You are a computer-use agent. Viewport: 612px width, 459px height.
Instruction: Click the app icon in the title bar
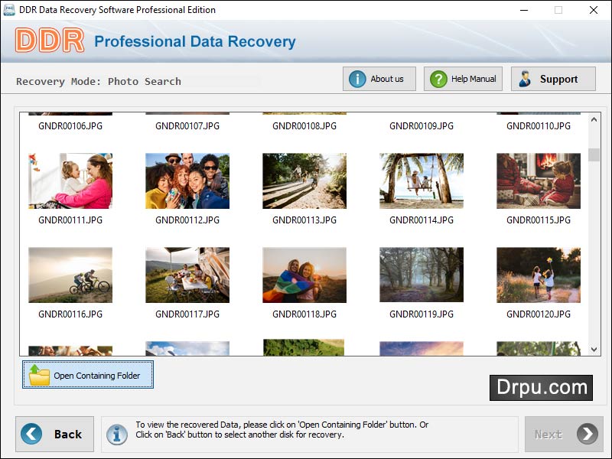tap(8, 9)
